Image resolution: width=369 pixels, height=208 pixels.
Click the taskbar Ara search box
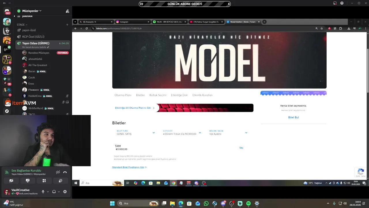point(138,203)
